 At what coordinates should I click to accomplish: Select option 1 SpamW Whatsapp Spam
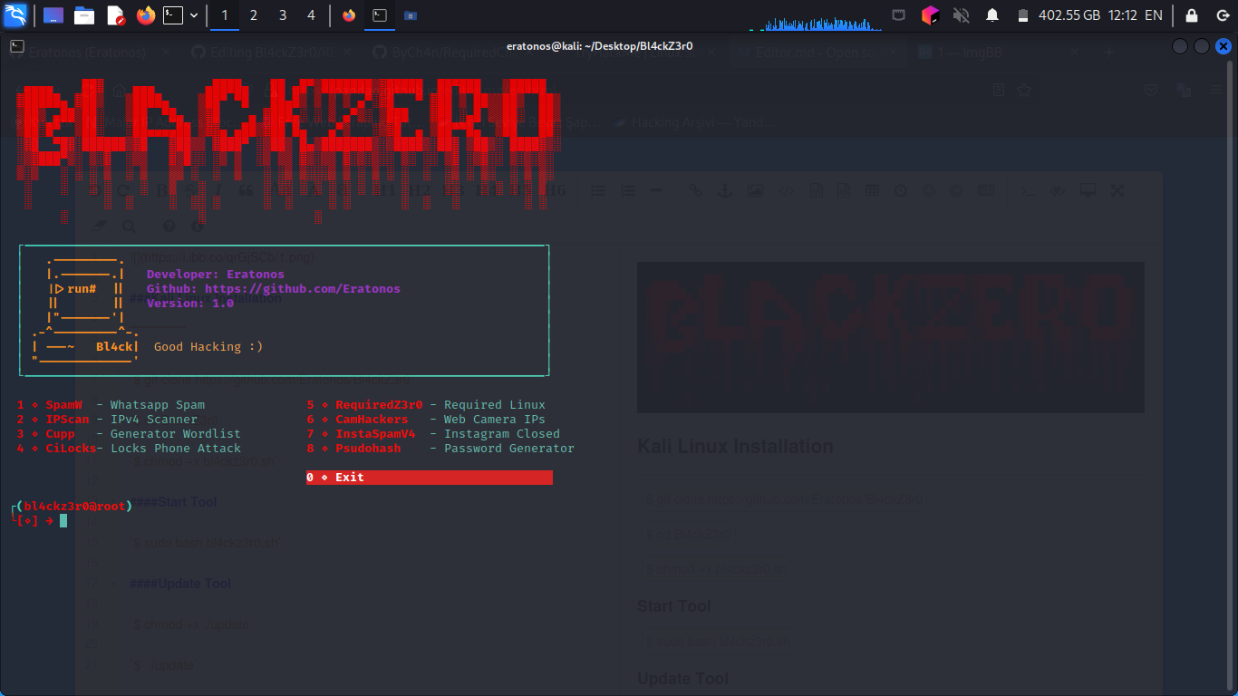(x=111, y=405)
